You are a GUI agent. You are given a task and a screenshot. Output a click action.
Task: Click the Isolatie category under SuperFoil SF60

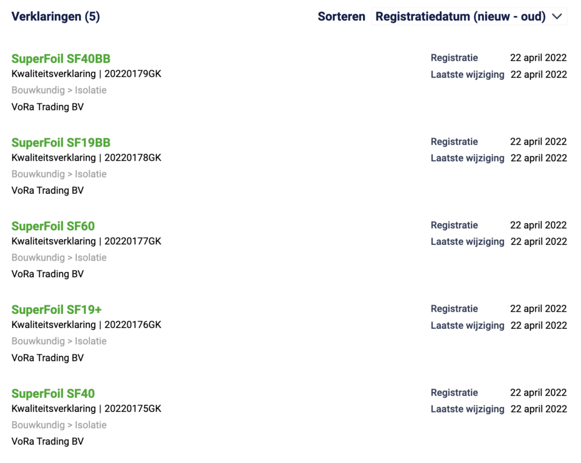tap(91, 257)
